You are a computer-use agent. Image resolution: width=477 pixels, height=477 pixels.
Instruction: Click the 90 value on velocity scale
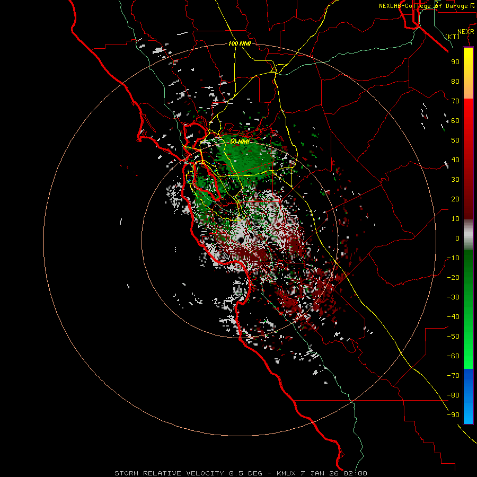point(455,62)
